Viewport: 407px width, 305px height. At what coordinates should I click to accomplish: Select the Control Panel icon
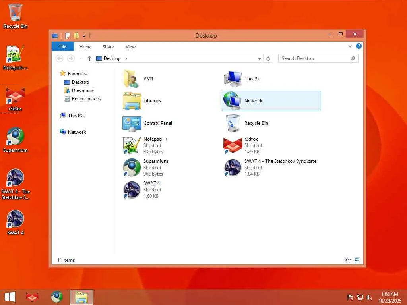pyautogui.click(x=132, y=124)
